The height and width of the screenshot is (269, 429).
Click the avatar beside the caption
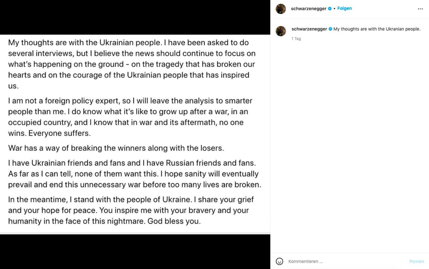[281, 31]
